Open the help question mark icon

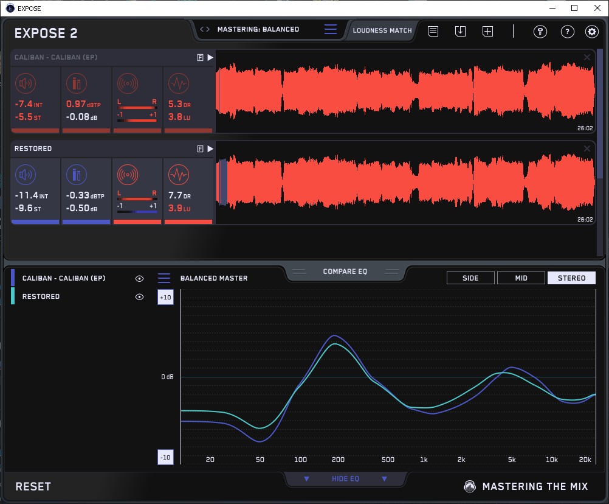pyautogui.click(x=567, y=32)
